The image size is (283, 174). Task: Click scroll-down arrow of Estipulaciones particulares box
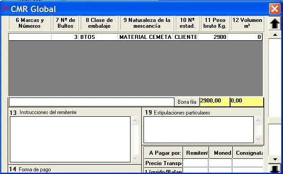point(258,139)
